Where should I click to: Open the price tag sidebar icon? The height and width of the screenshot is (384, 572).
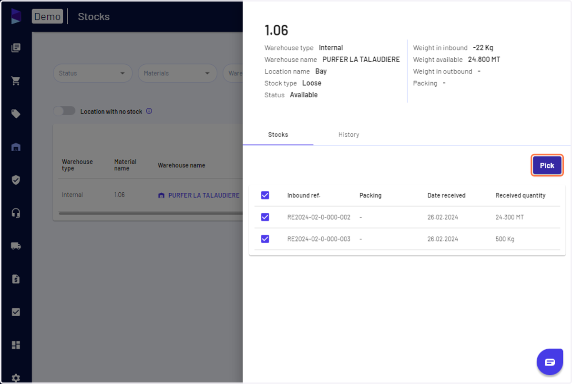pos(16,114)
